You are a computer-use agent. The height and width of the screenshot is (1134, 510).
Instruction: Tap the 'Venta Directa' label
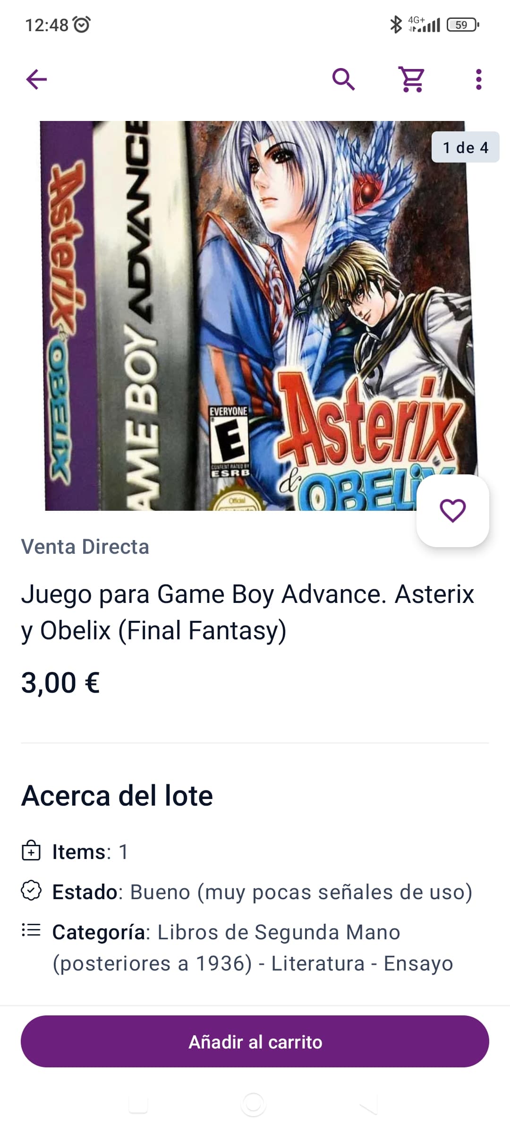point(85,547)
